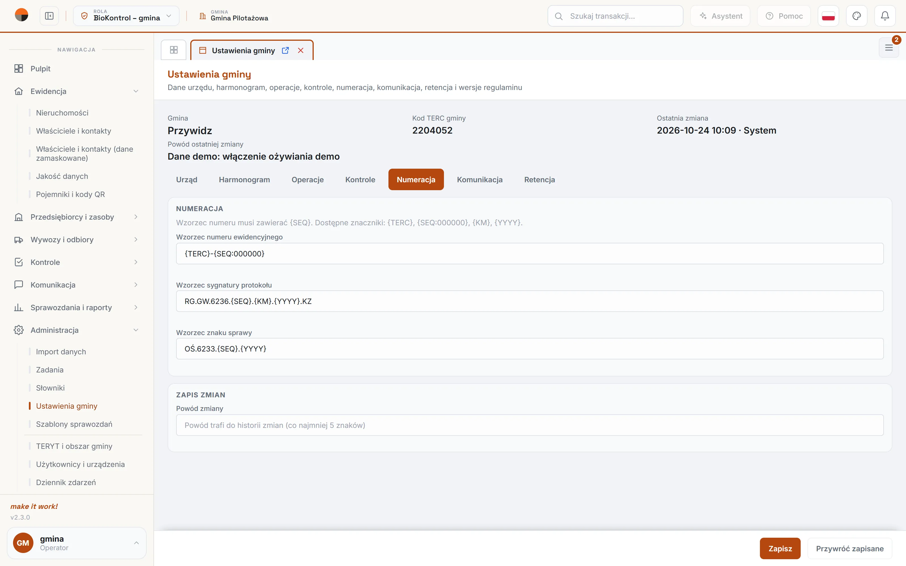Switch language via Polish flag
Viewport: 906px width, 566px height.
828,16
